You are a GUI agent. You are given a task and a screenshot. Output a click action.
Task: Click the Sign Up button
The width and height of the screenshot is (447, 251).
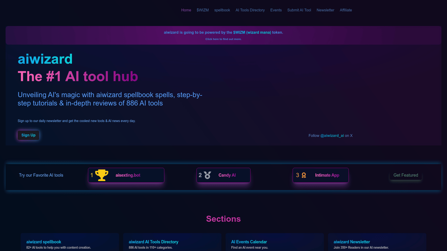[28, 135]
